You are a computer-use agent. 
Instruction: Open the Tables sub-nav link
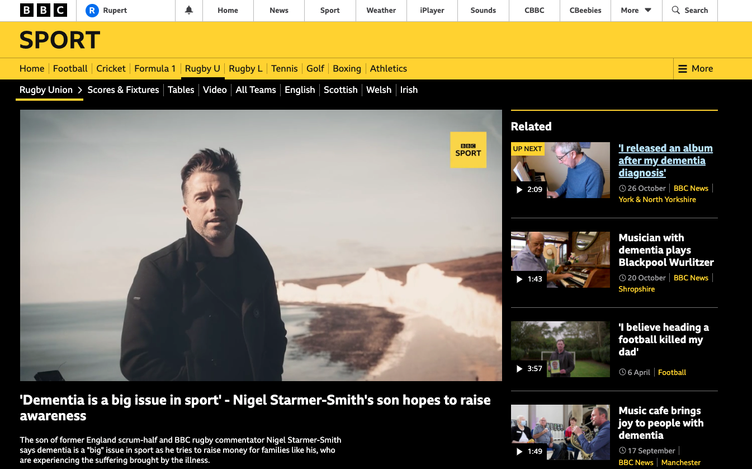181,90
